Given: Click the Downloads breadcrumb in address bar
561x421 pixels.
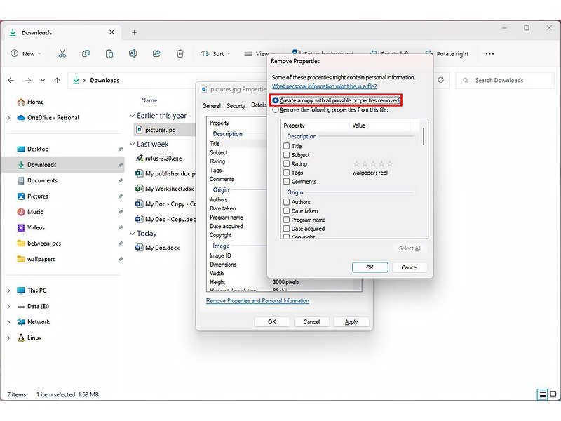Looking at the screenshot, I should 104,80.
